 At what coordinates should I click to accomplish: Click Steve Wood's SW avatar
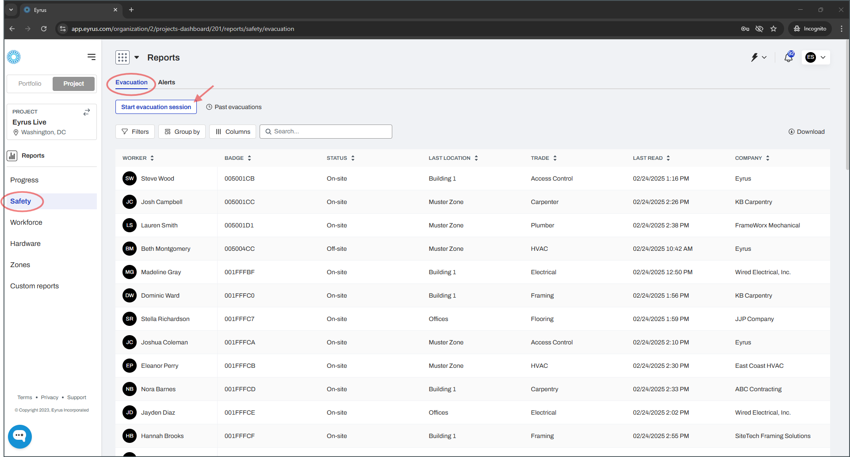[x=130, y=178]
